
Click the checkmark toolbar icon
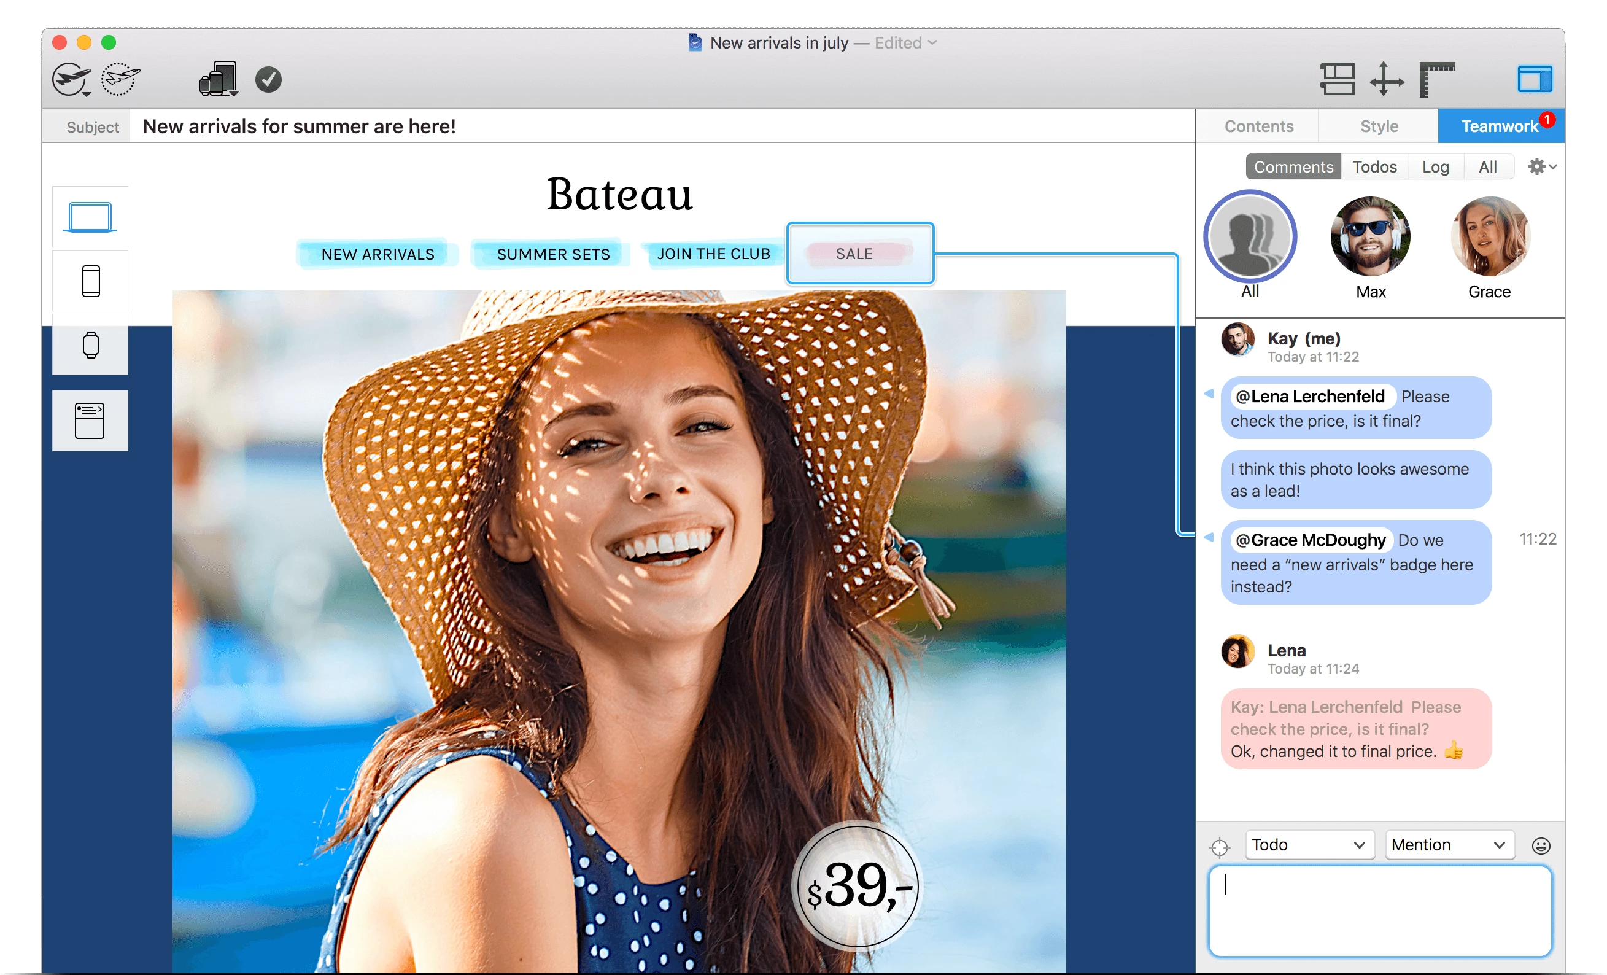[x=268, y=80]
